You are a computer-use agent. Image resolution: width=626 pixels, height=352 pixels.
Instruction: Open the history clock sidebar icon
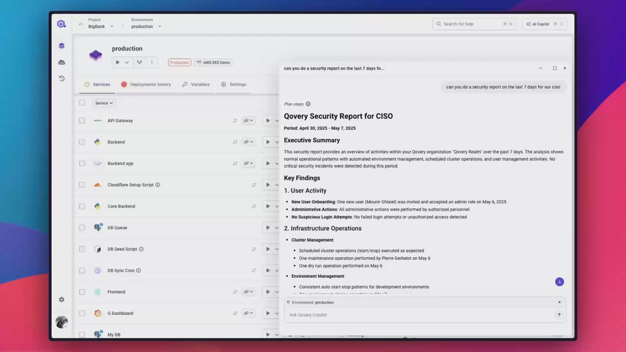[x=62, y=78]
